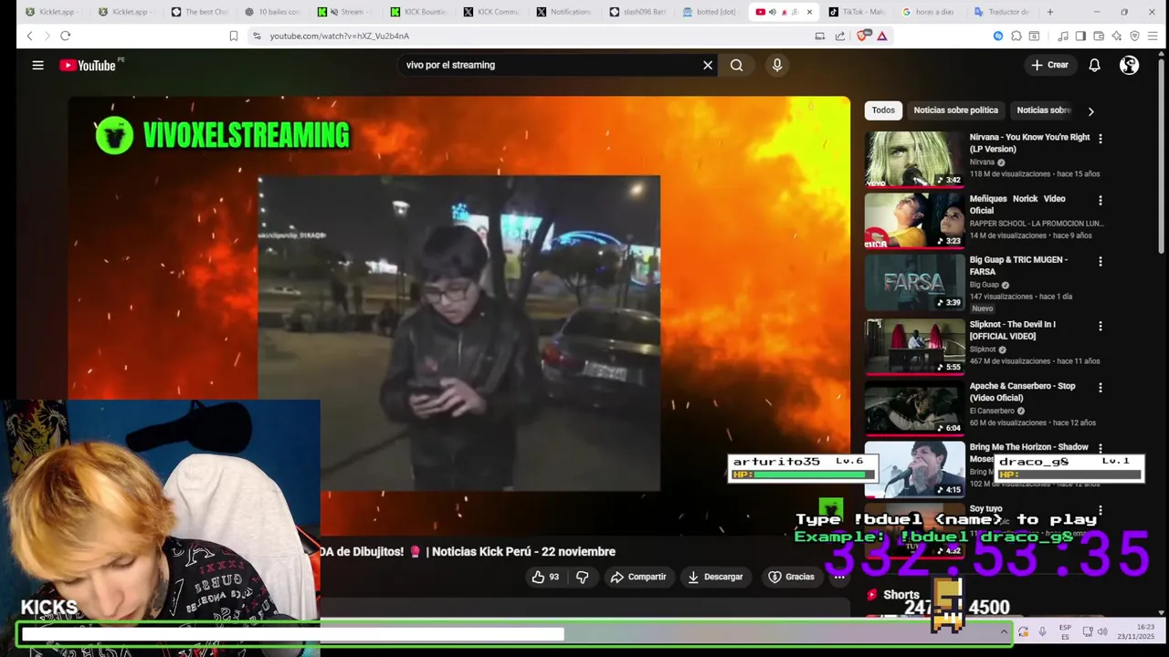Clear the search box with the X icon
Viewport: 1169px width, 657px height.
coord(707,65)
